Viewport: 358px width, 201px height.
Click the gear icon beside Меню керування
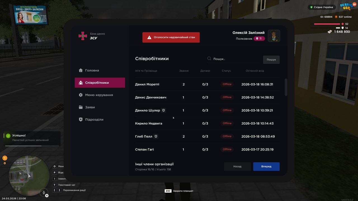point(81,95)
